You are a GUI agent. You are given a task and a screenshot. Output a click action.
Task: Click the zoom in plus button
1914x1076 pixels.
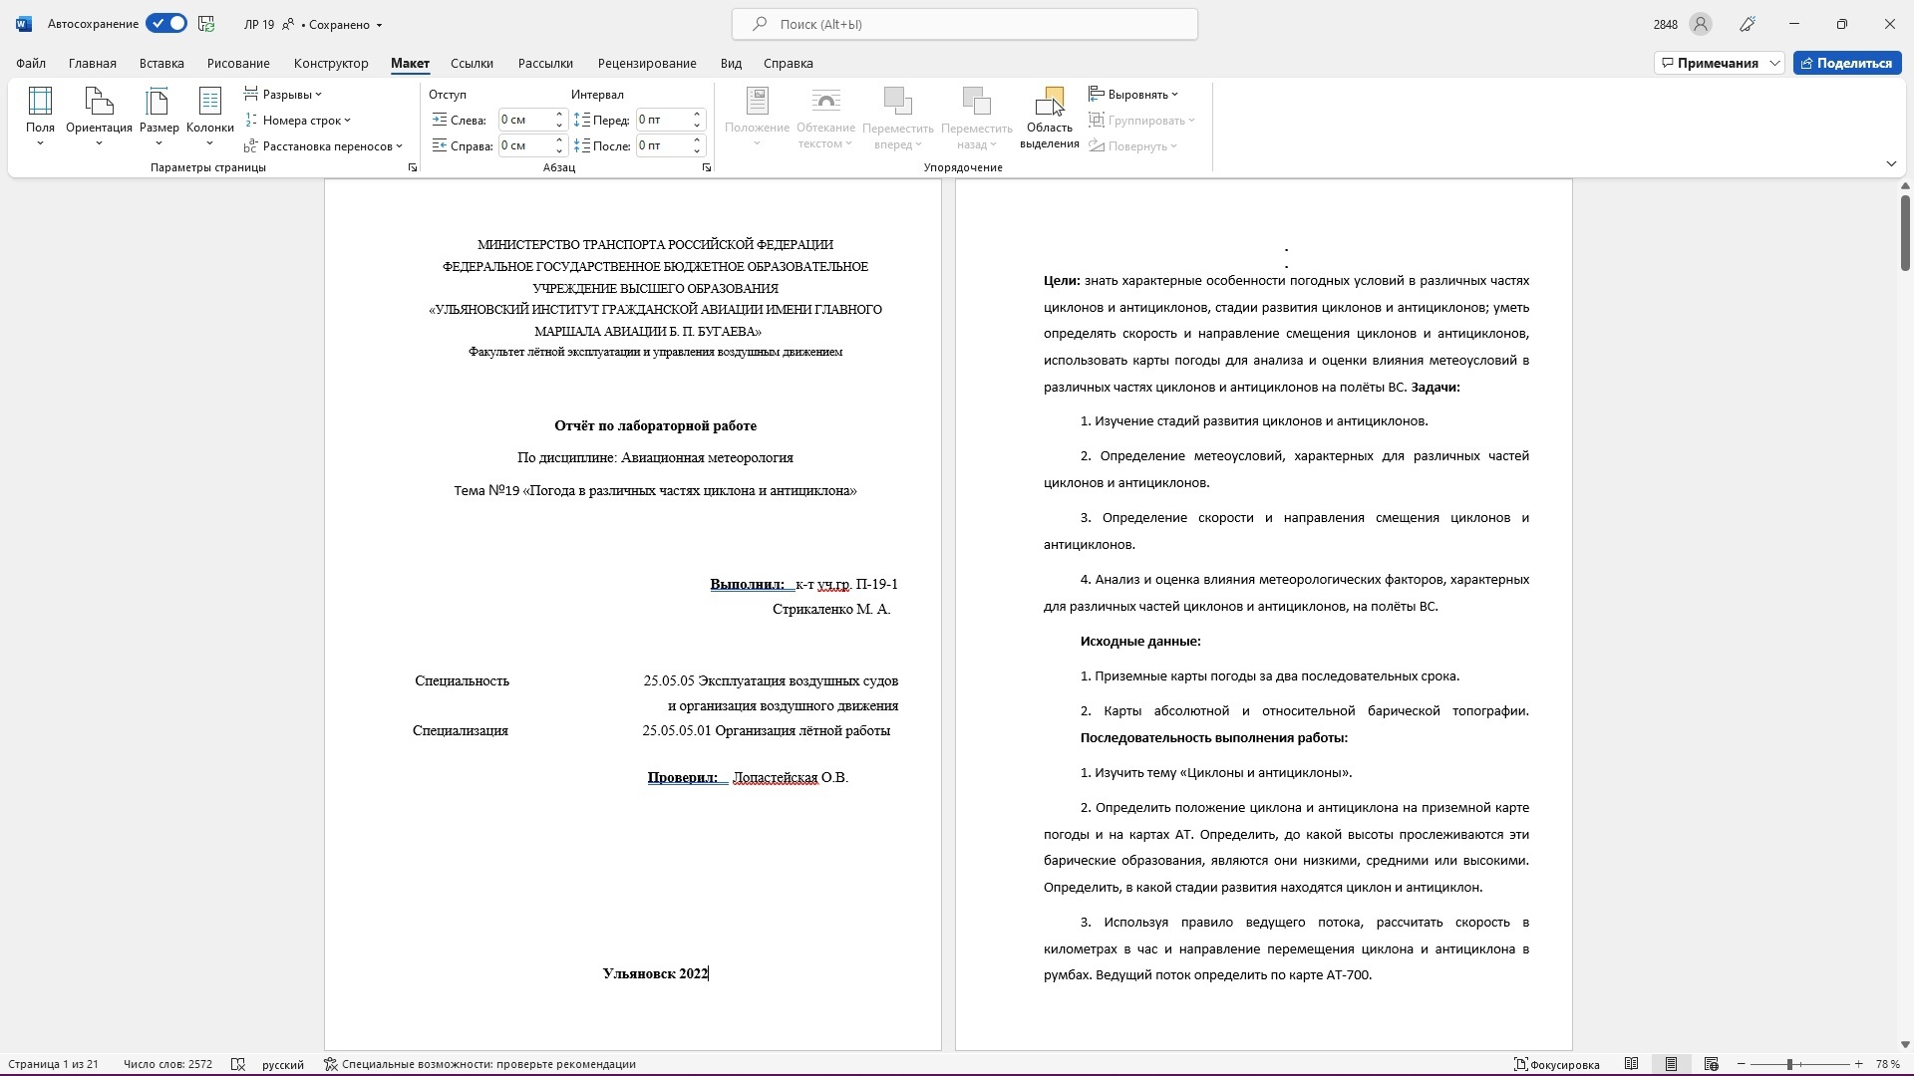(1858, 1064)
